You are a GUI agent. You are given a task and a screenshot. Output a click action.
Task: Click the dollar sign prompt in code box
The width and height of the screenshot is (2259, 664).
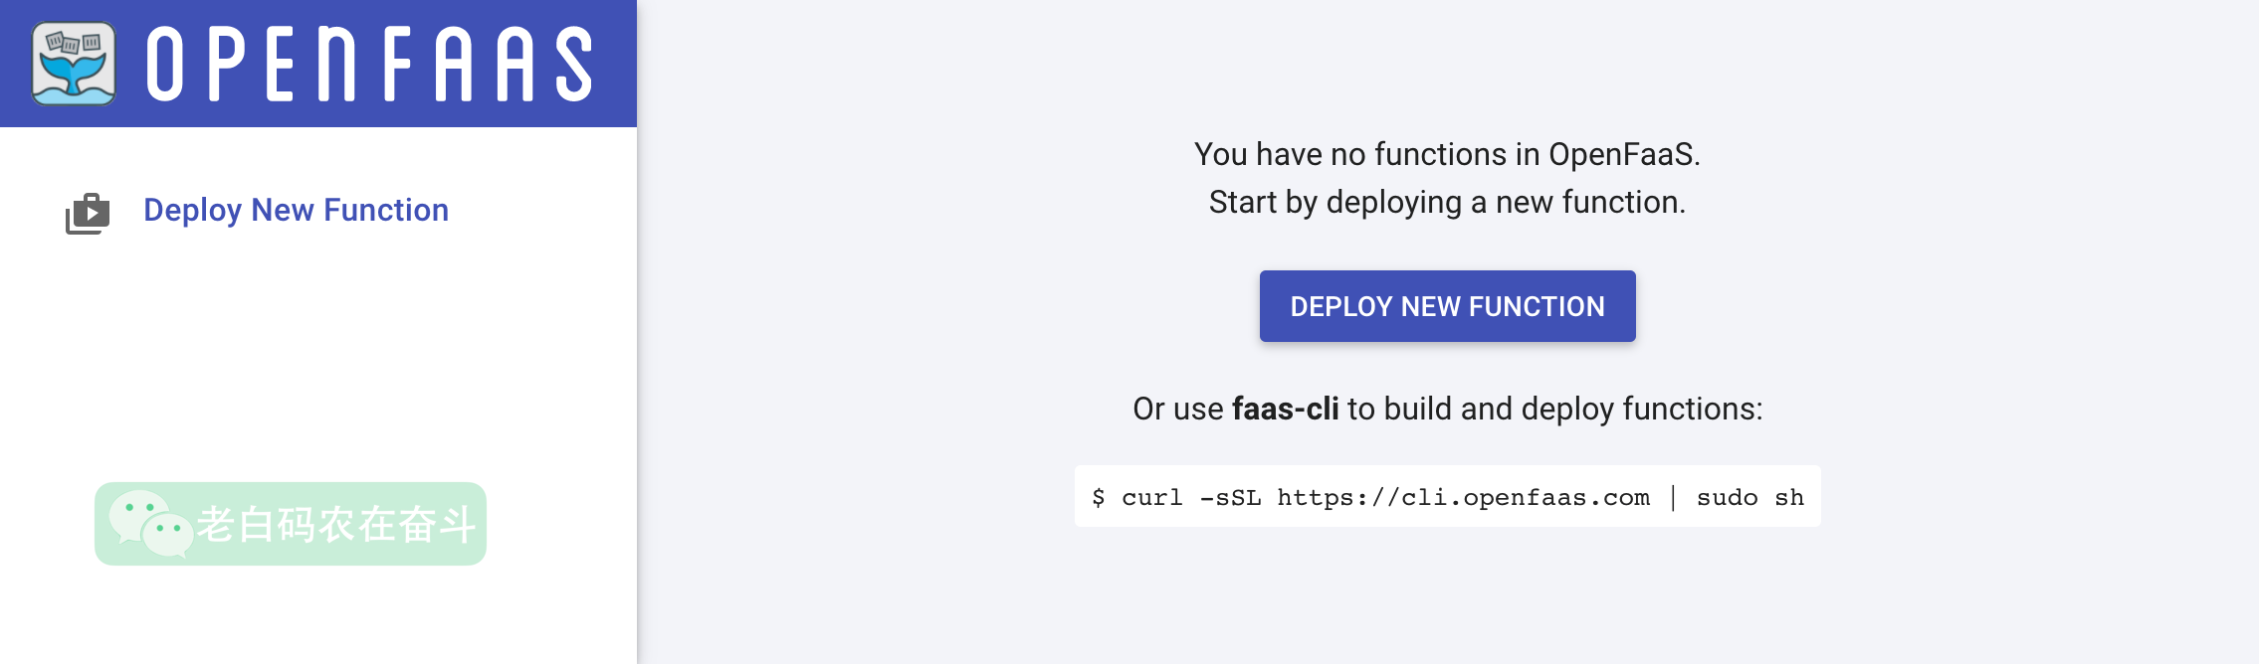coord(1098,497)
